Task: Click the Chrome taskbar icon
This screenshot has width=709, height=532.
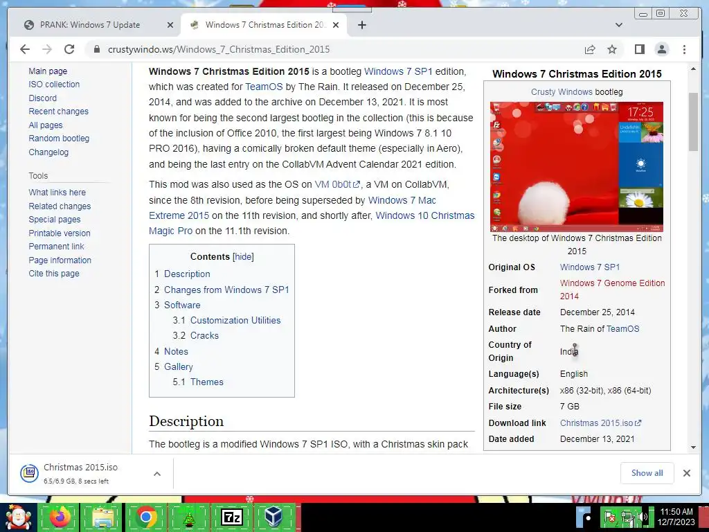Action: (145, 517)
